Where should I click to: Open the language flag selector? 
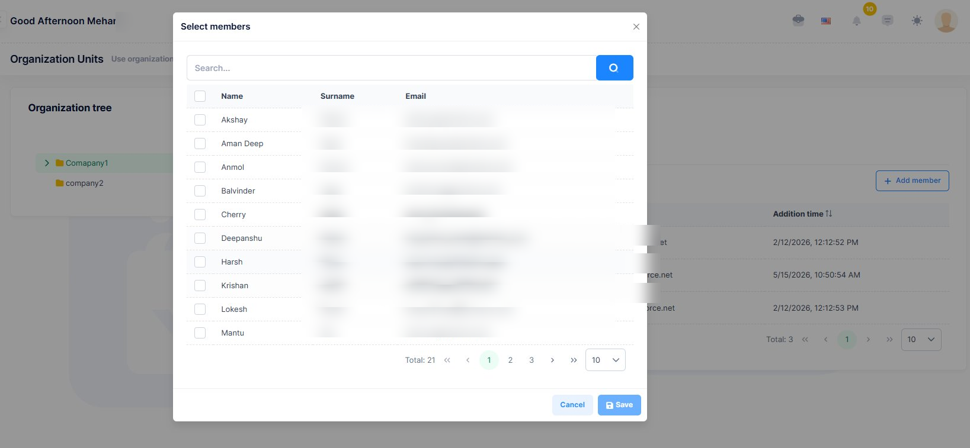[826, 21]
